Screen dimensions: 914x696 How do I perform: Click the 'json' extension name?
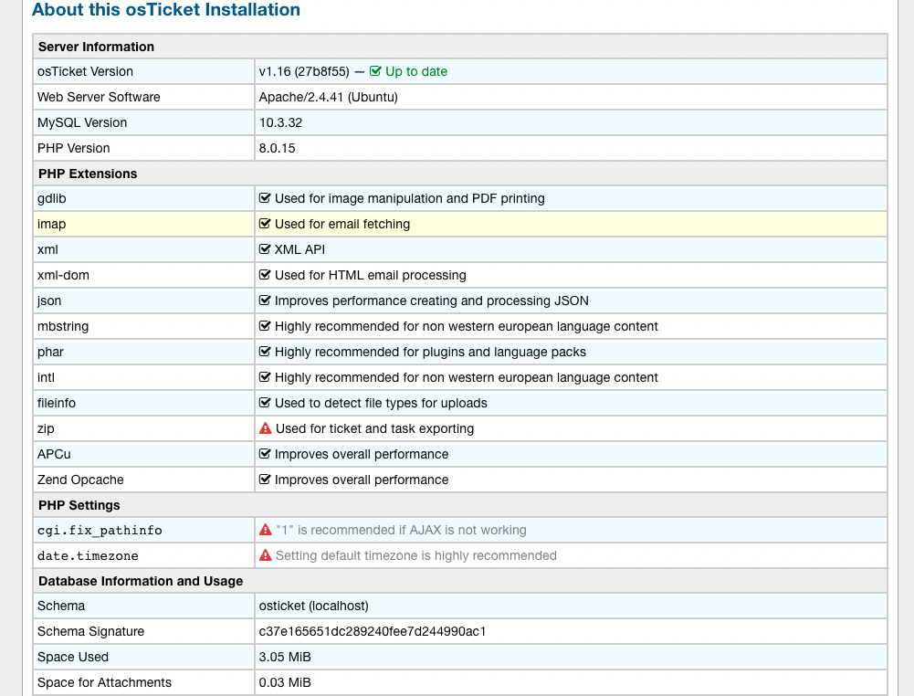(49, 301)
